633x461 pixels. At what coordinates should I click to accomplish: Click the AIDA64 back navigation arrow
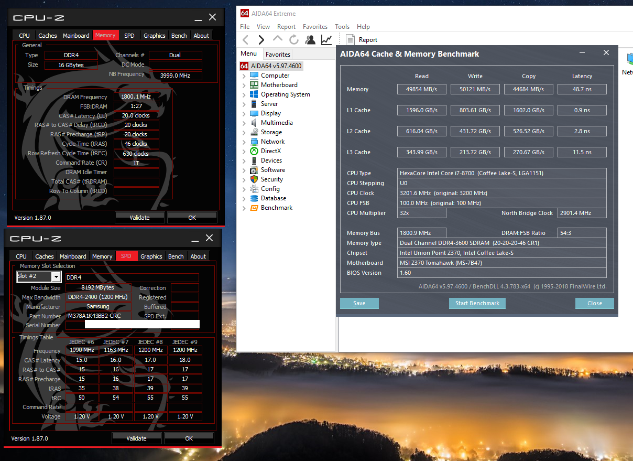pyautogui.click(x=245, y=40)
